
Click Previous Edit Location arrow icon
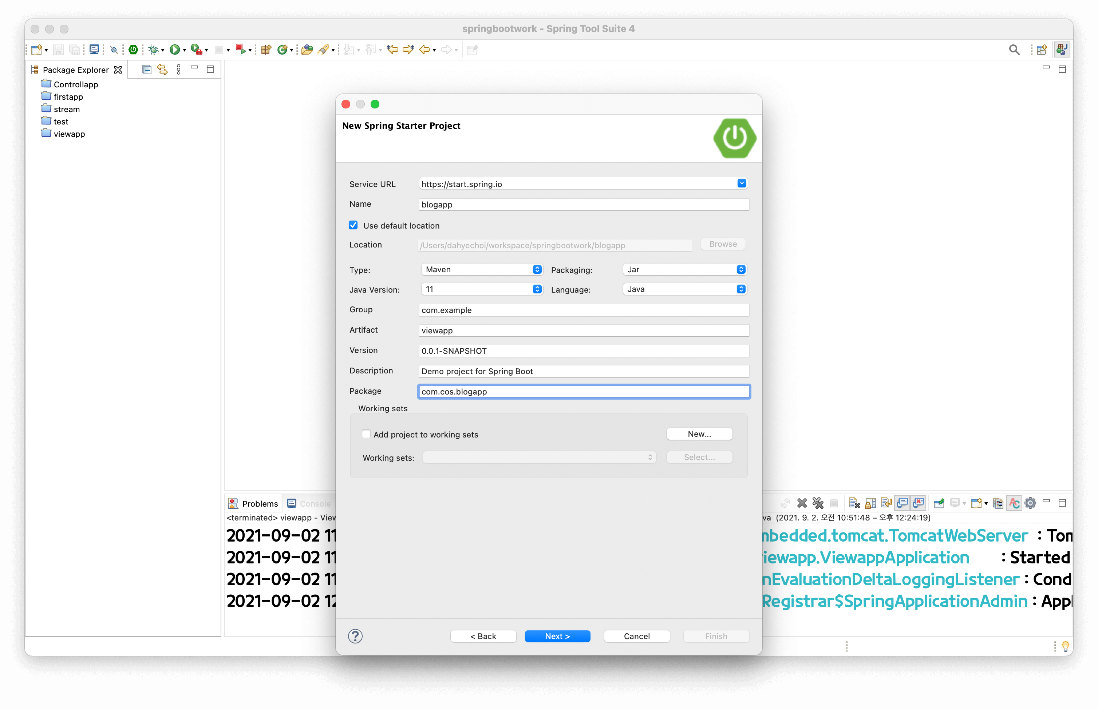(x=393, y=50)
